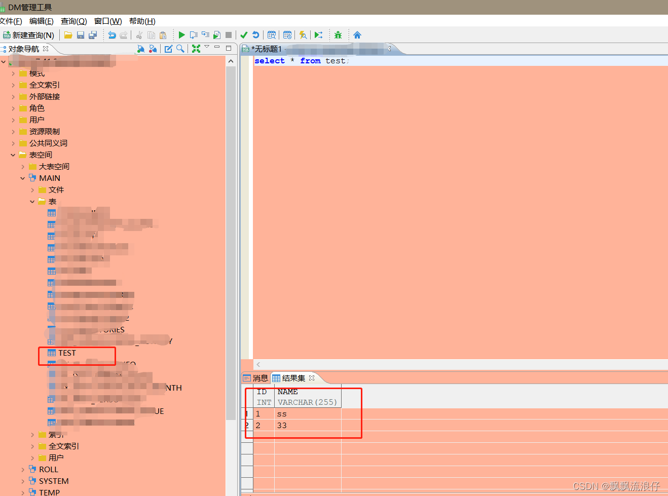The height and width of the screenshot is (496, 668).
Task: Open the 帮助(H) menu
Action: coord(142,21)
